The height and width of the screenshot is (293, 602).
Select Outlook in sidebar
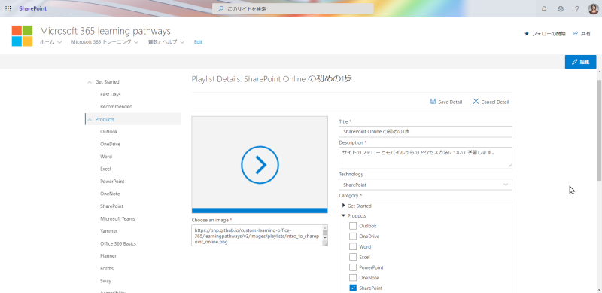pyautogui.click(x=109, y=132)
